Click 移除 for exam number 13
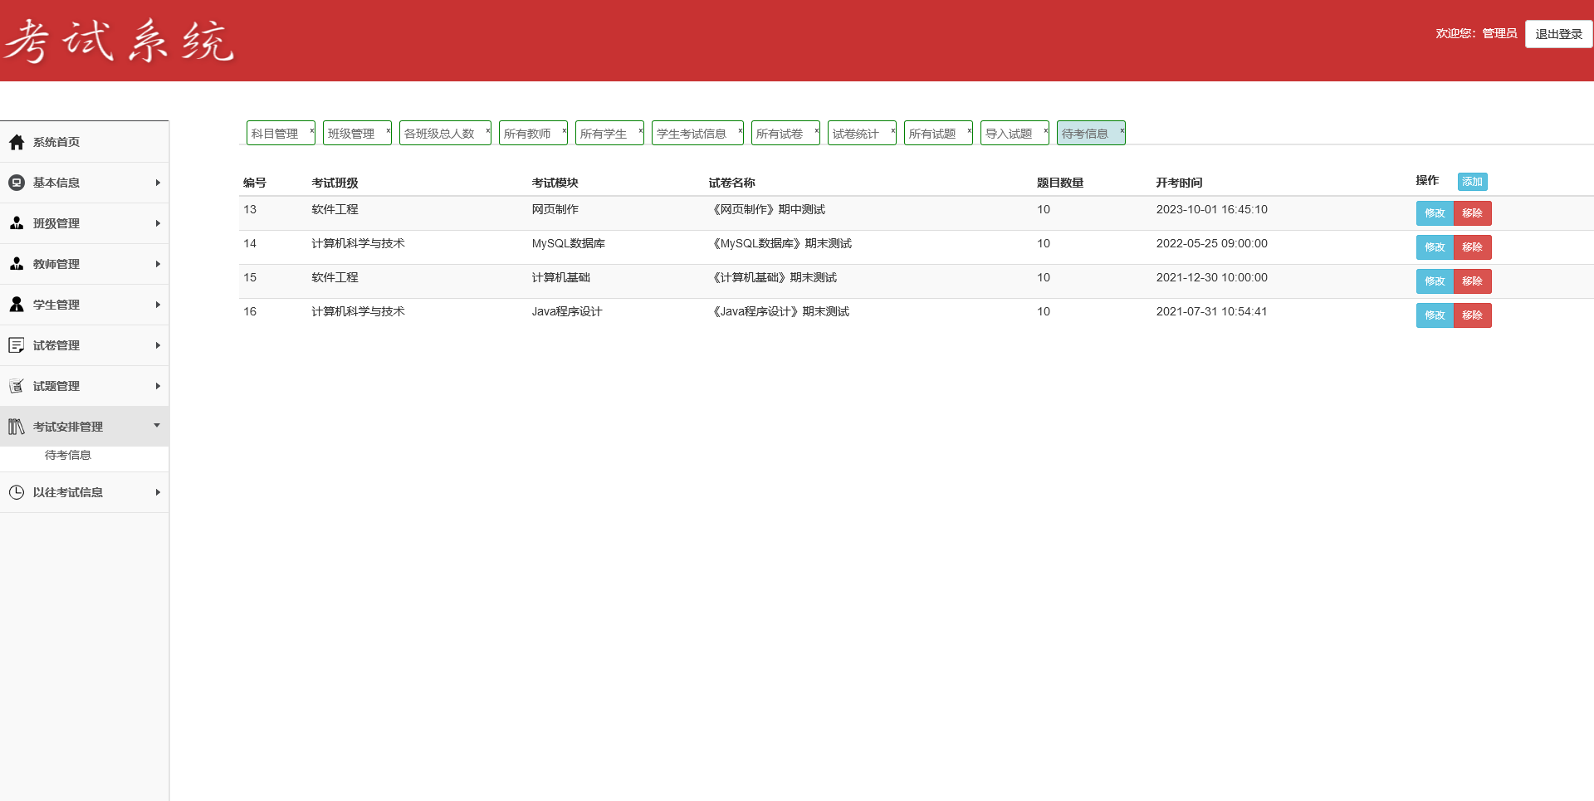This screenshot has width=1594, height=801. 1472,213
